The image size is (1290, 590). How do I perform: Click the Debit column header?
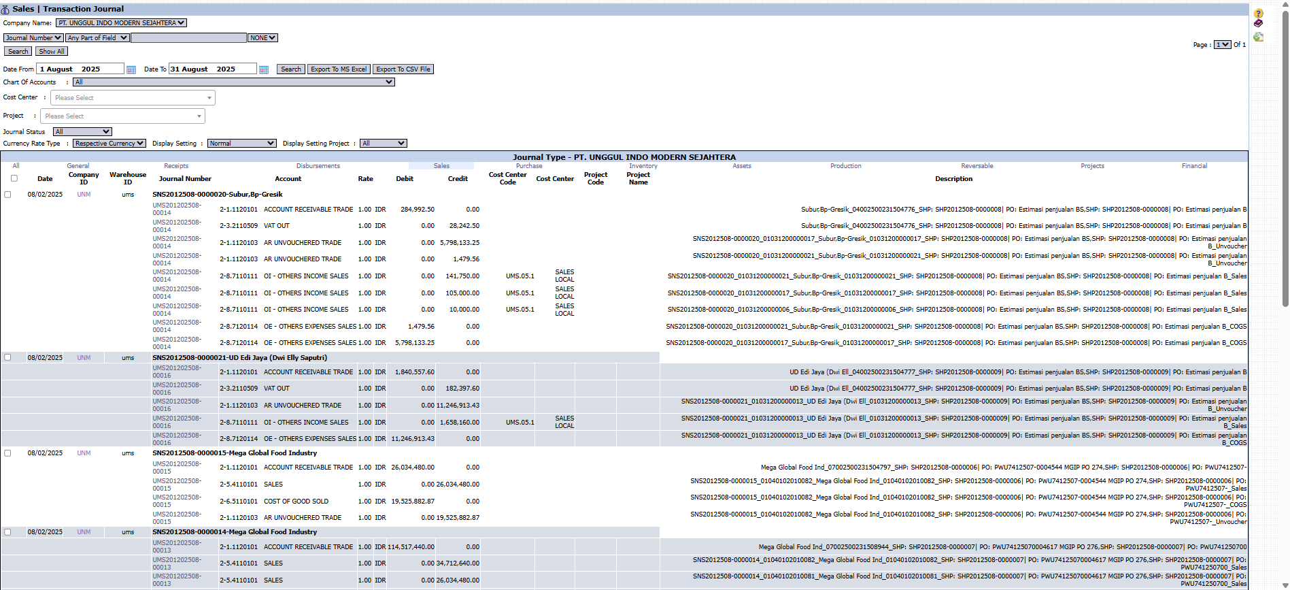tap(405, 179)
